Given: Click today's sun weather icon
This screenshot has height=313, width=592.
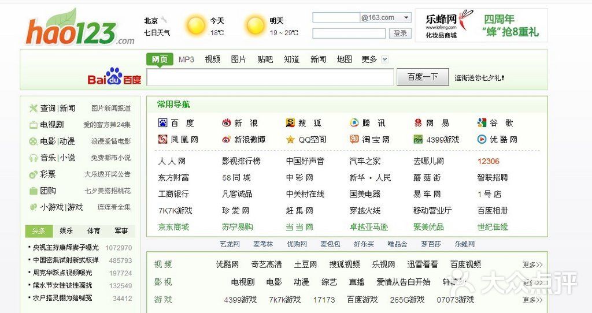Looking at the screenshot, I should [x=196, y=25].
